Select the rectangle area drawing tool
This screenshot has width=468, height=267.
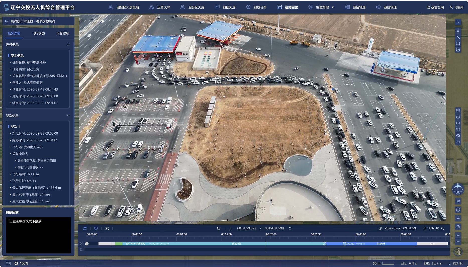point(458,43)
